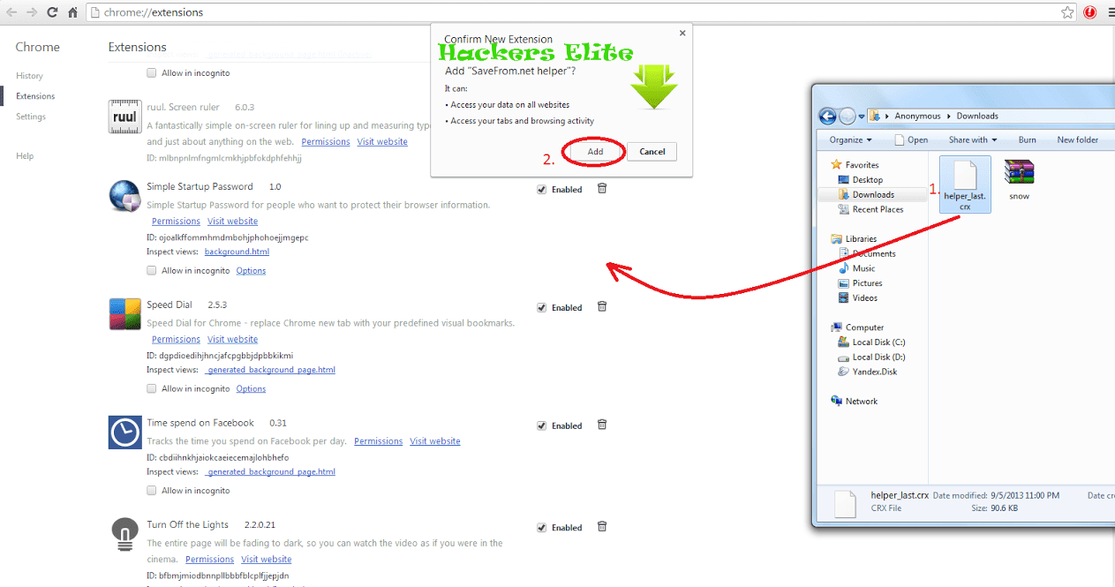The height and width of the screenshot is (587, 1115).
Task: Open Pictures library in Explorer
Action: 867,283
